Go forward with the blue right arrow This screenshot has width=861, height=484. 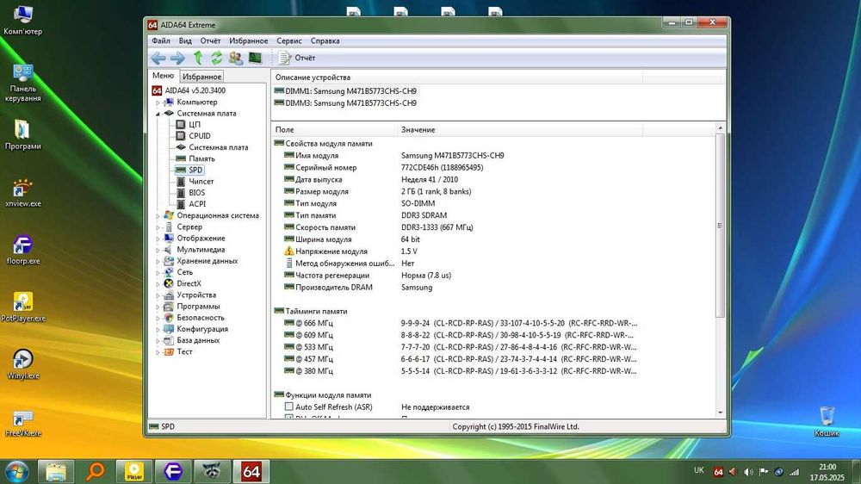pyautogui.click(x=177, y=58)
